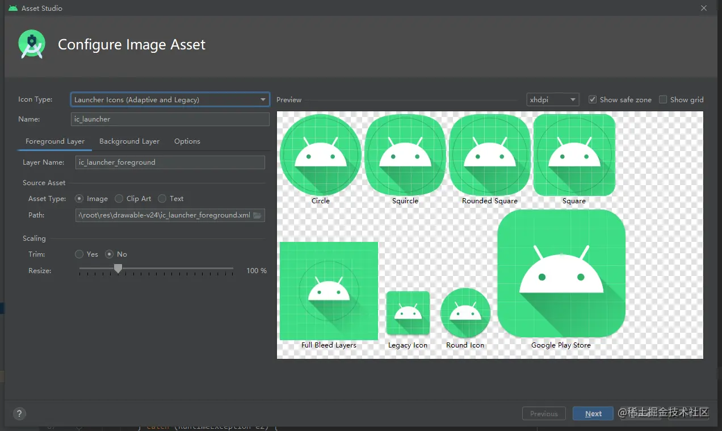722x431 pixels.
Task: Click the Preview label
Action: tap(289, 100)
